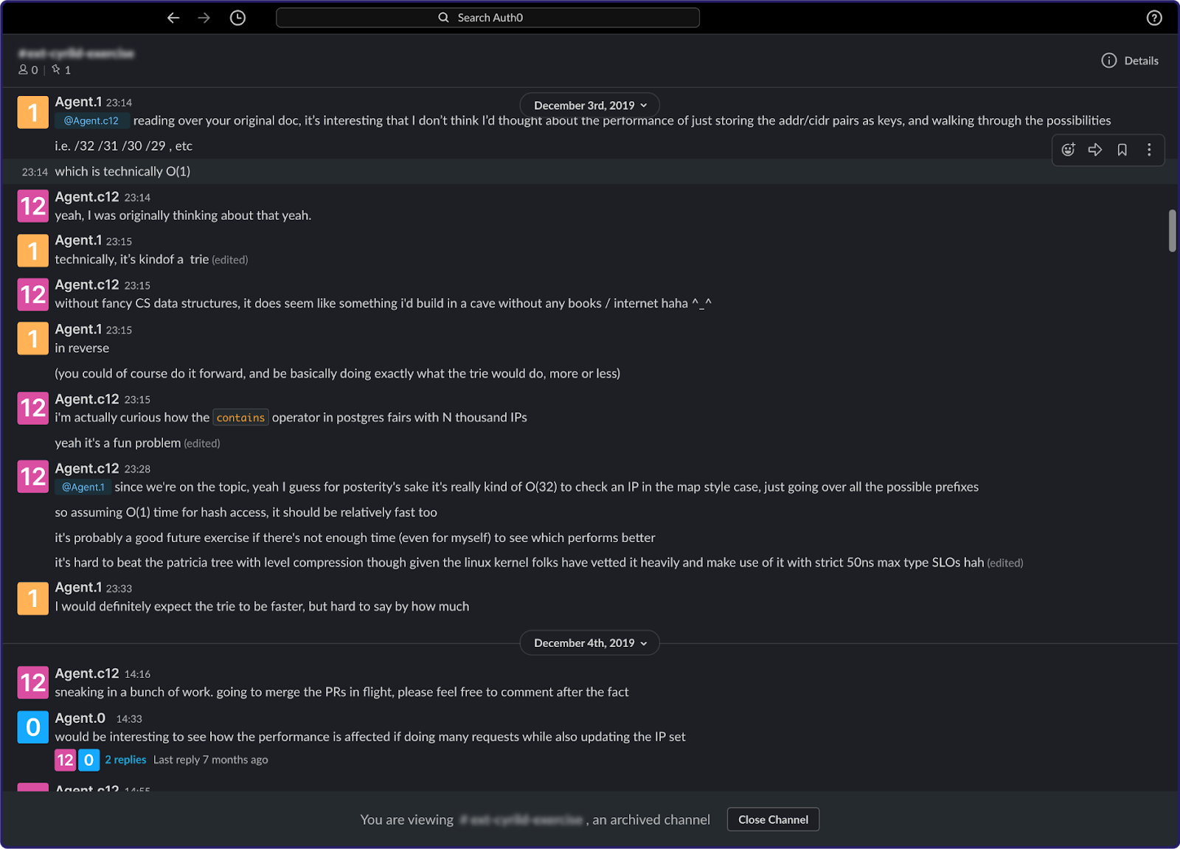Expand the December 4th, 2019 date dropdown
The height and width of the screenshot is (849, 1180).
click(x=589, y=643)
